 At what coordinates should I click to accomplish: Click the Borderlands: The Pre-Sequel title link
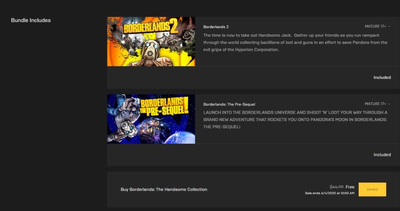pos(229,104)
